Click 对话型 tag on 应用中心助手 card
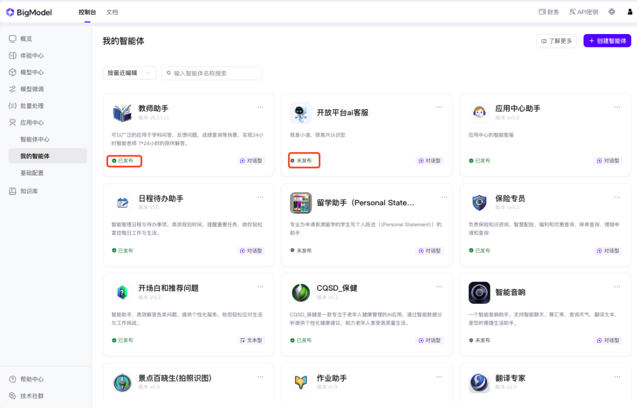This screenshot has height=408, width=637. tap(608, 160)
